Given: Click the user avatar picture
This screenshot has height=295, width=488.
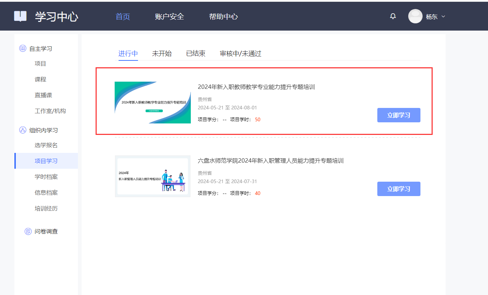Looking at the screenshot, I should (415, 16).
